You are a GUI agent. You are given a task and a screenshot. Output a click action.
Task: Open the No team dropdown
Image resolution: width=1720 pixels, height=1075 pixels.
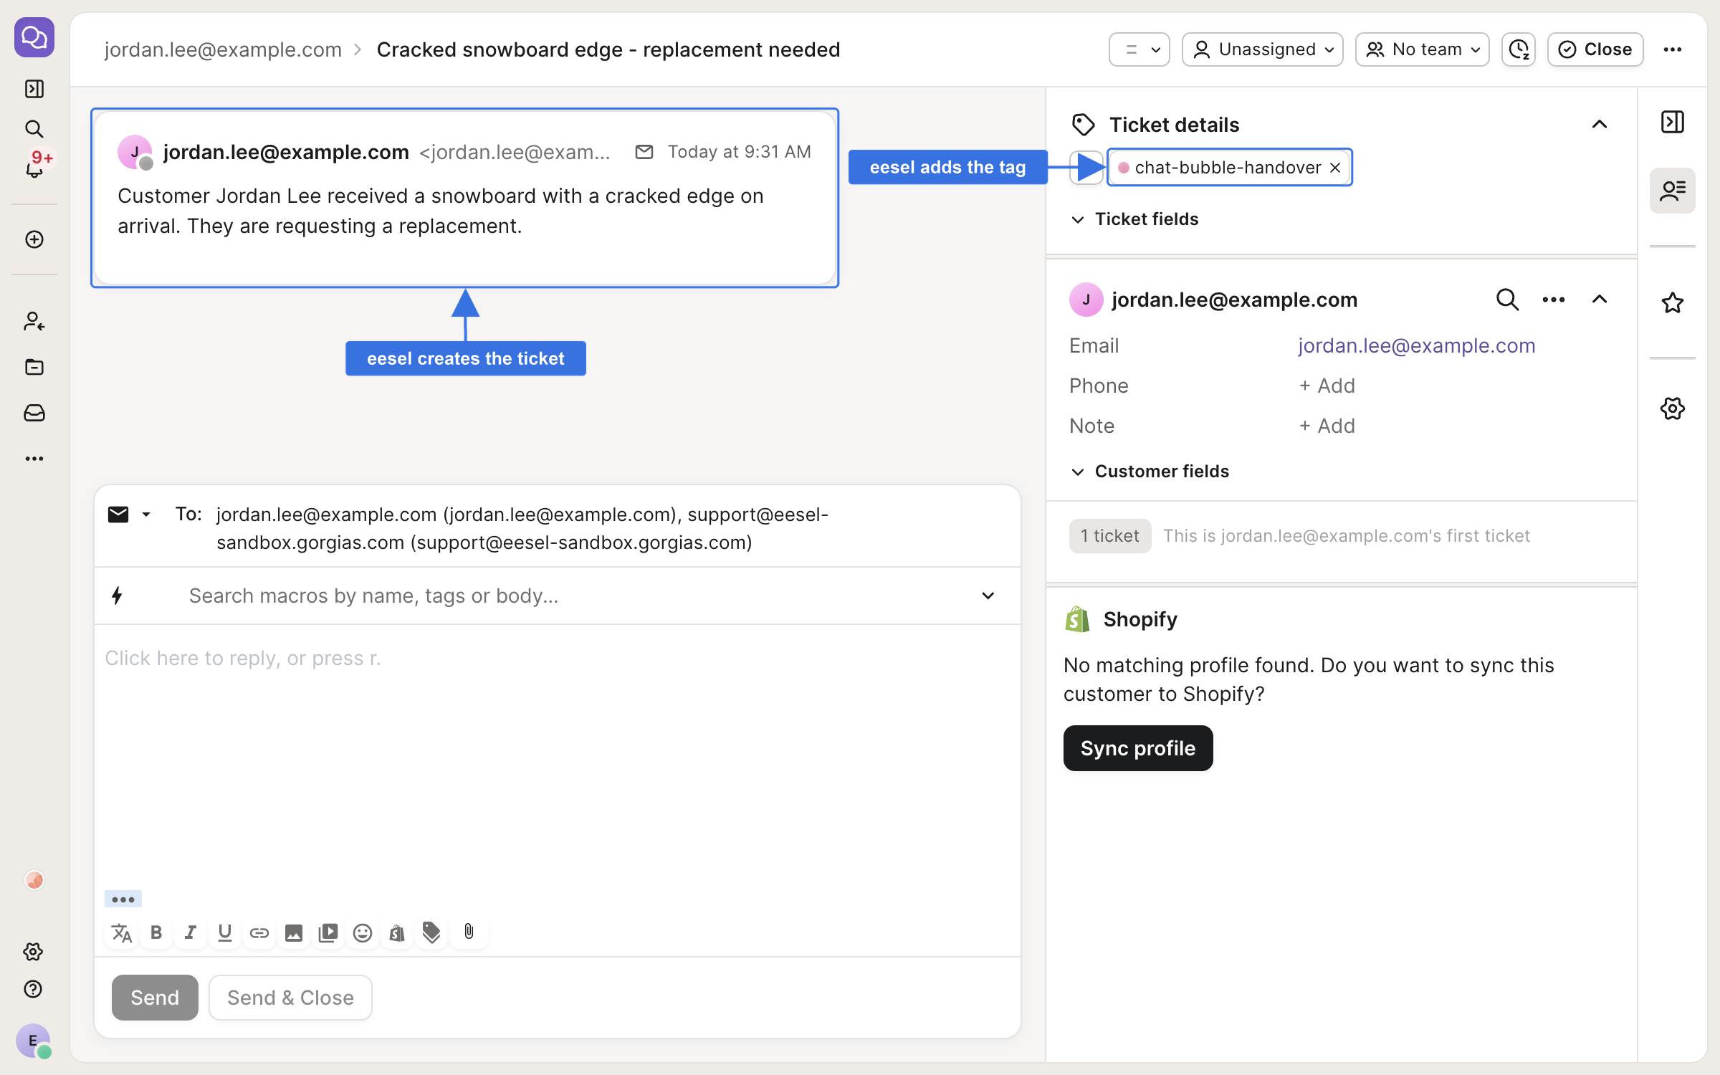point(1422,49)
